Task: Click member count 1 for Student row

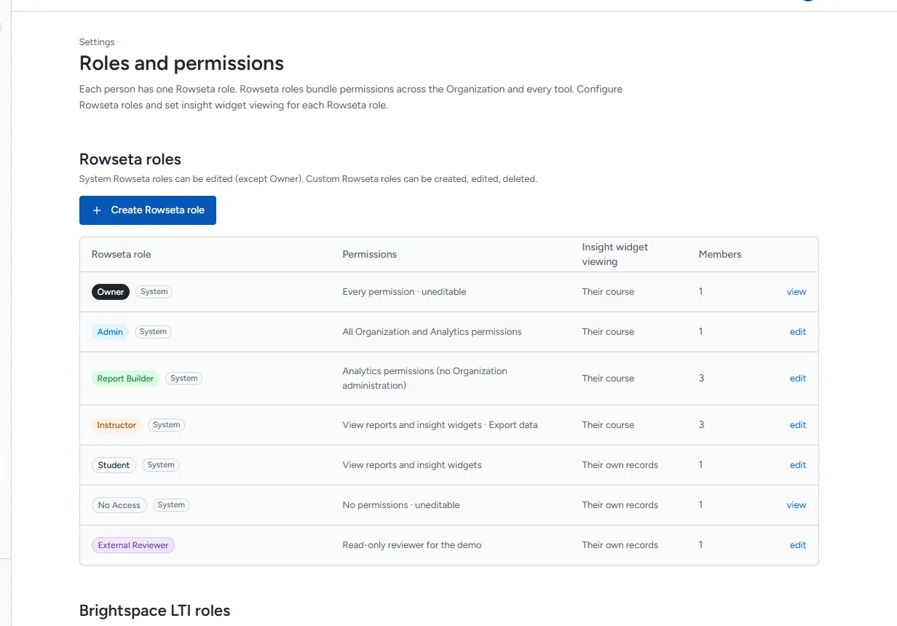Action: (x=700, y=464)
